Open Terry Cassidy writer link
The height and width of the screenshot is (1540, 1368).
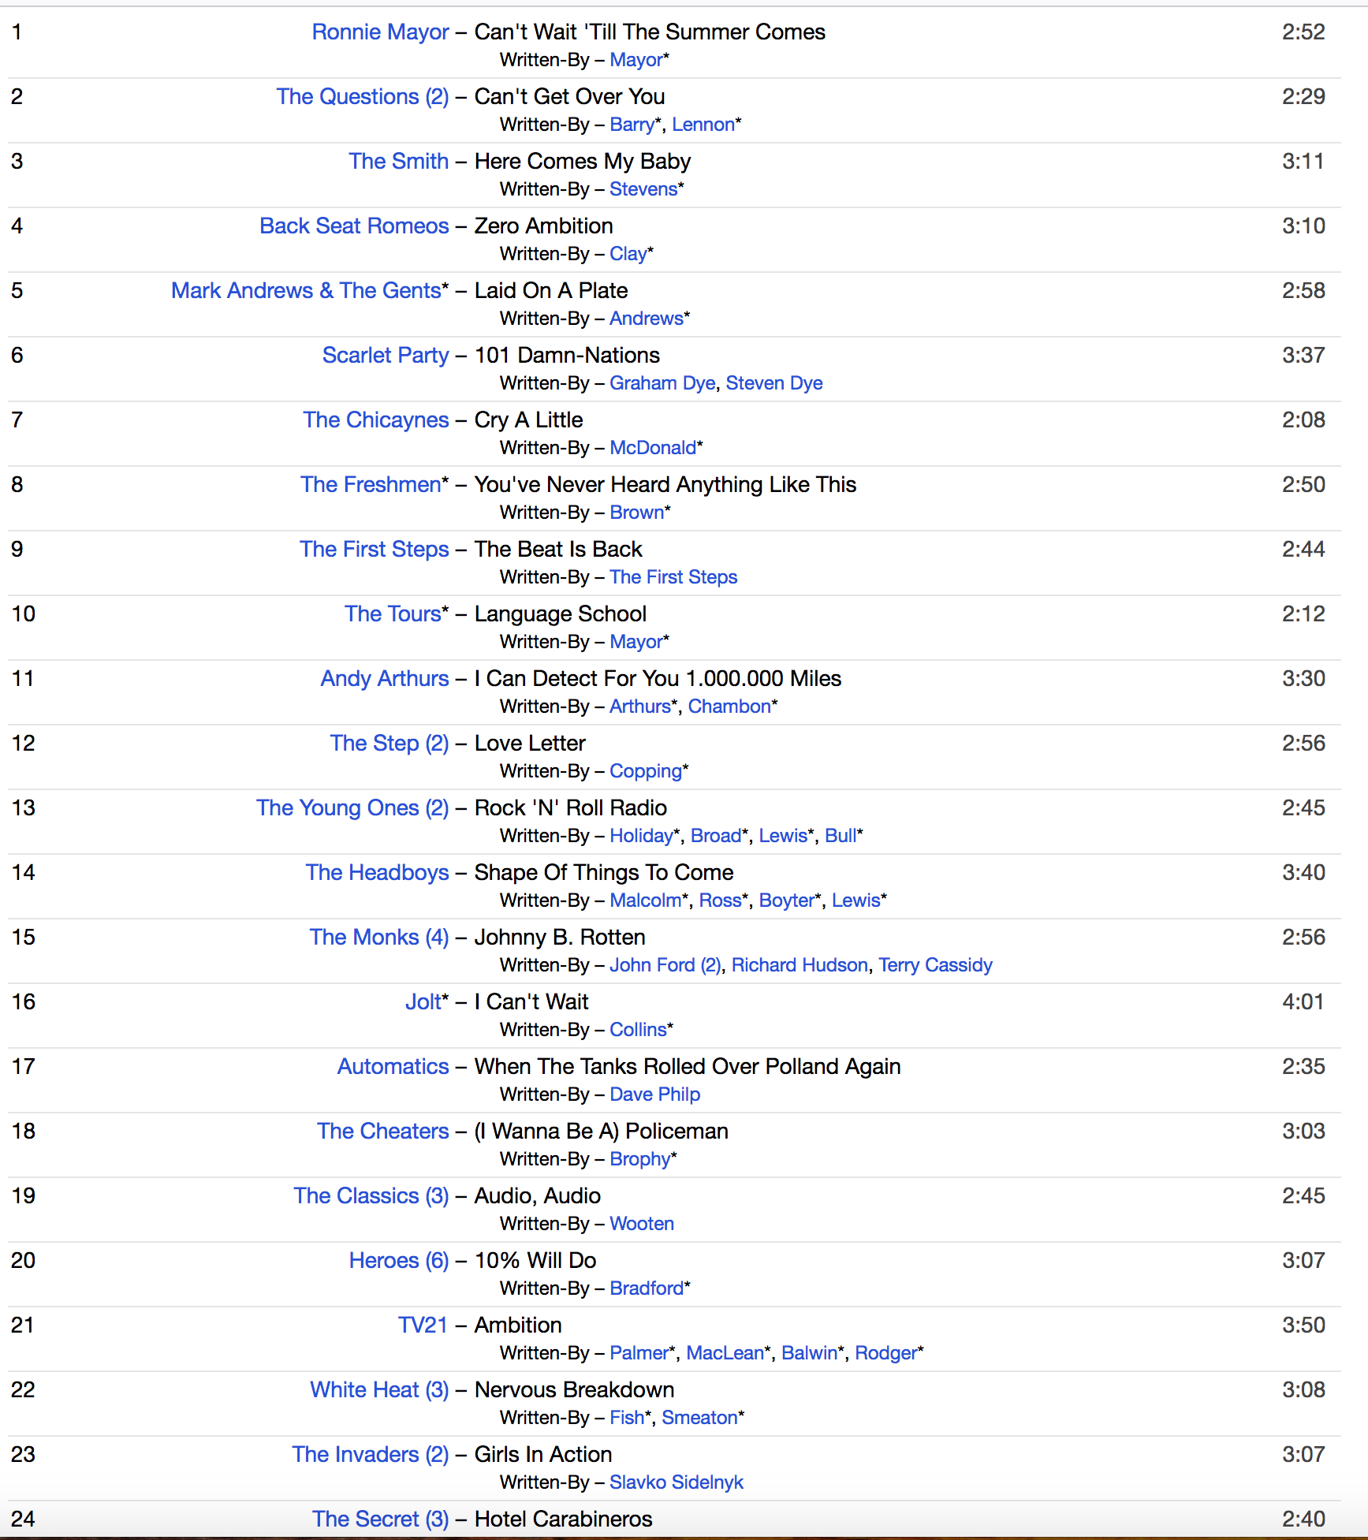click(935, 965)
